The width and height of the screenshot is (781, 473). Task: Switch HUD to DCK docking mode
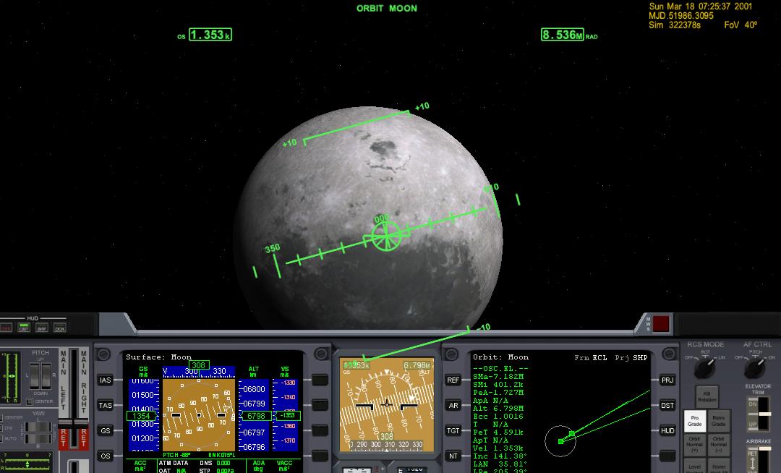[60, 328]
